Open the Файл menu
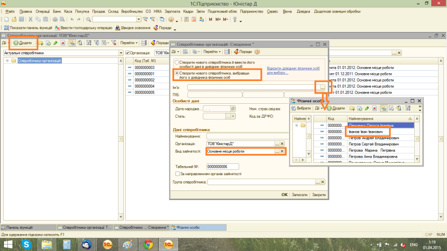447x251 pixels. pos(10,11)
